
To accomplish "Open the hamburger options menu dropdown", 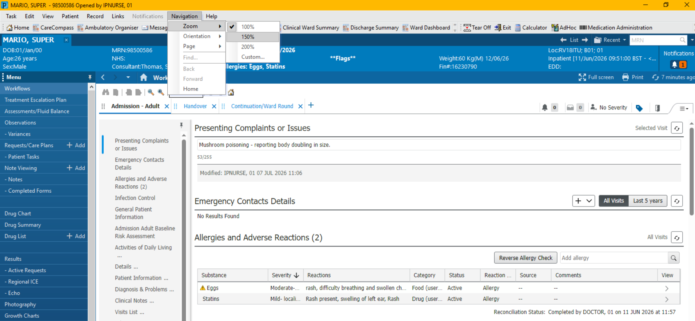I will pos(684,108).
